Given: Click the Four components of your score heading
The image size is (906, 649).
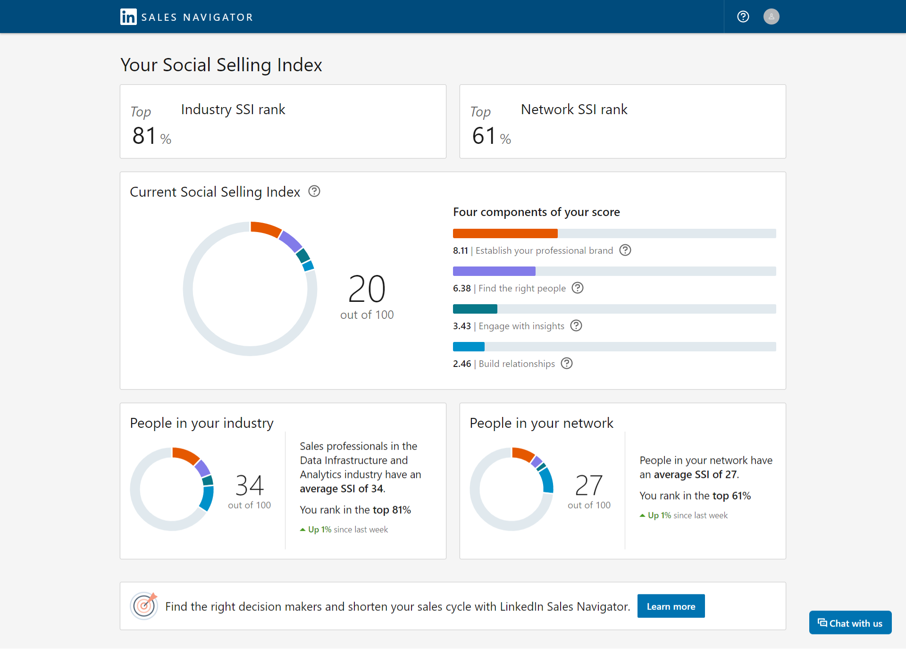Looking at the screenshot, I should click(537, 212).
